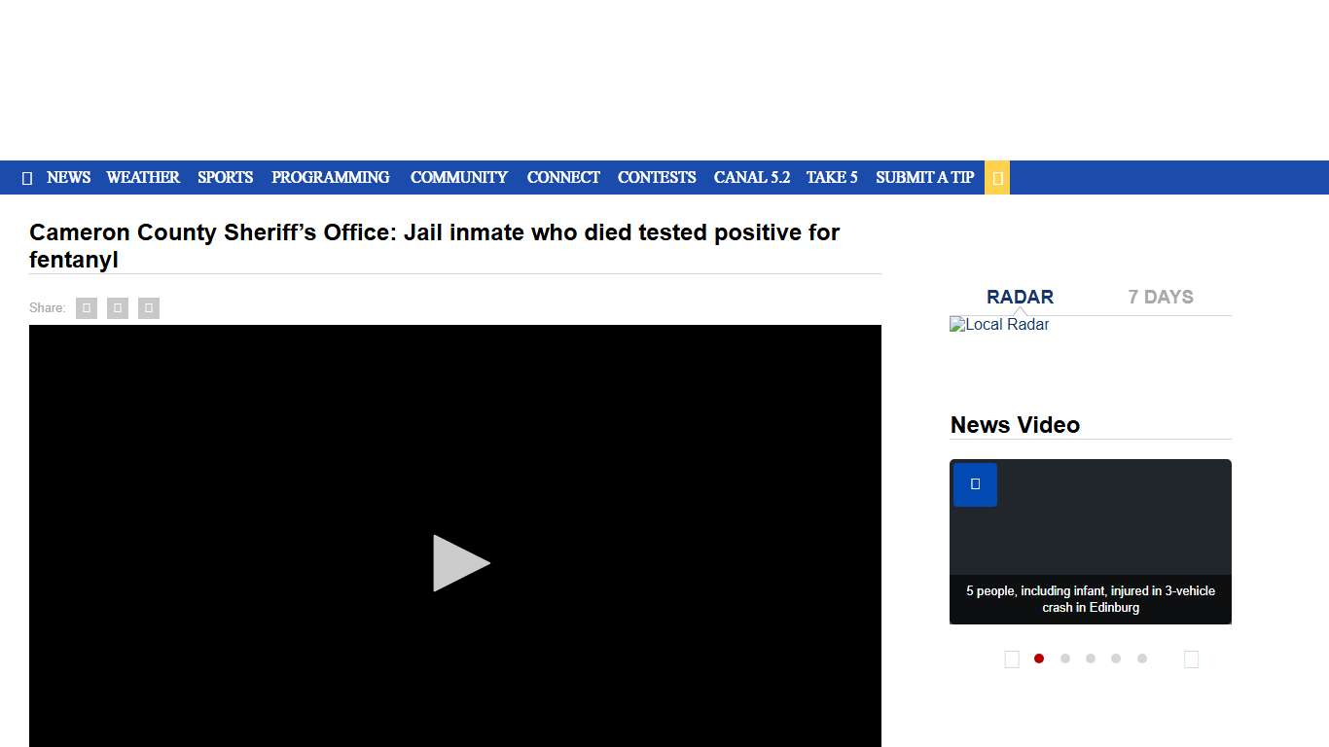Screen dimensions: 1329x747
Task: Open the NEWS menu
Action: point(68,178)
